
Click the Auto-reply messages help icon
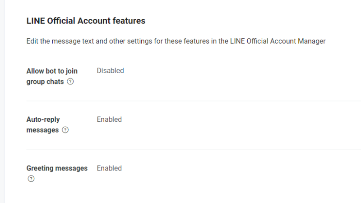tap(65, 130)
